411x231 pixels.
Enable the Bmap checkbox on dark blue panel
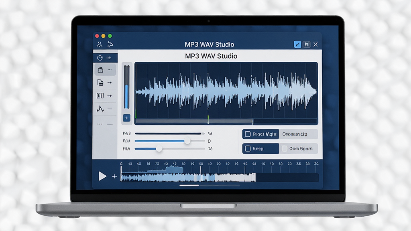tap(248, 148)
